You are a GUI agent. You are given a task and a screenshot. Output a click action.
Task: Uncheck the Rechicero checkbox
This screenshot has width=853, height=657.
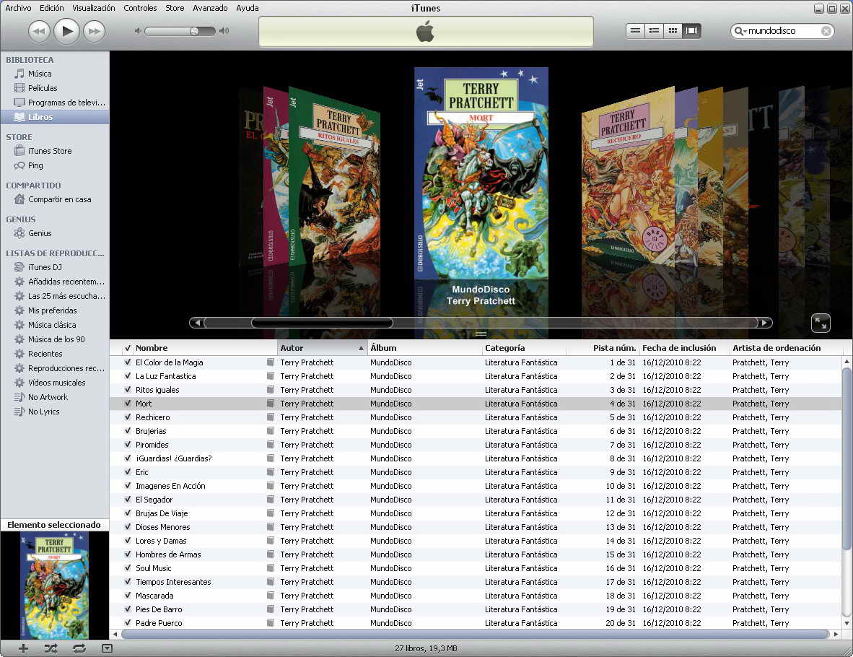click(x=128, y=417)
